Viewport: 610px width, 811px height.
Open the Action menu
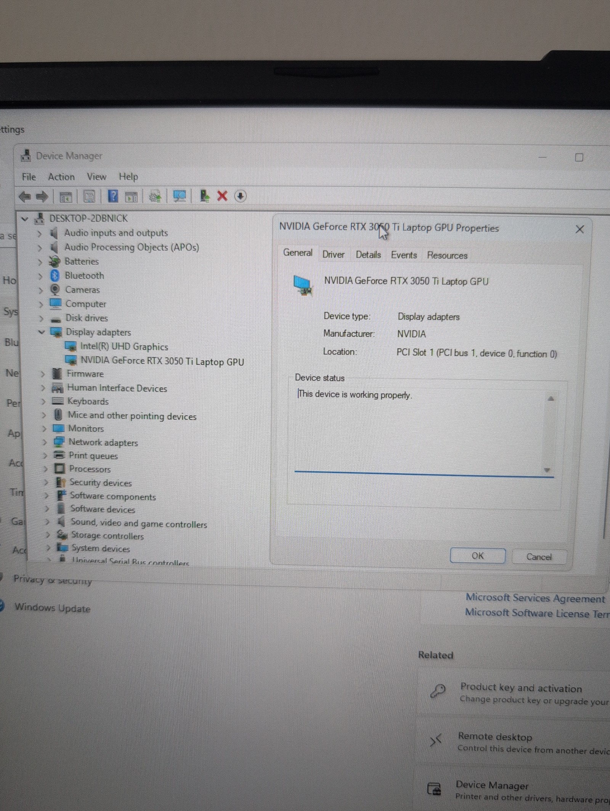click(x=61, y=177)
